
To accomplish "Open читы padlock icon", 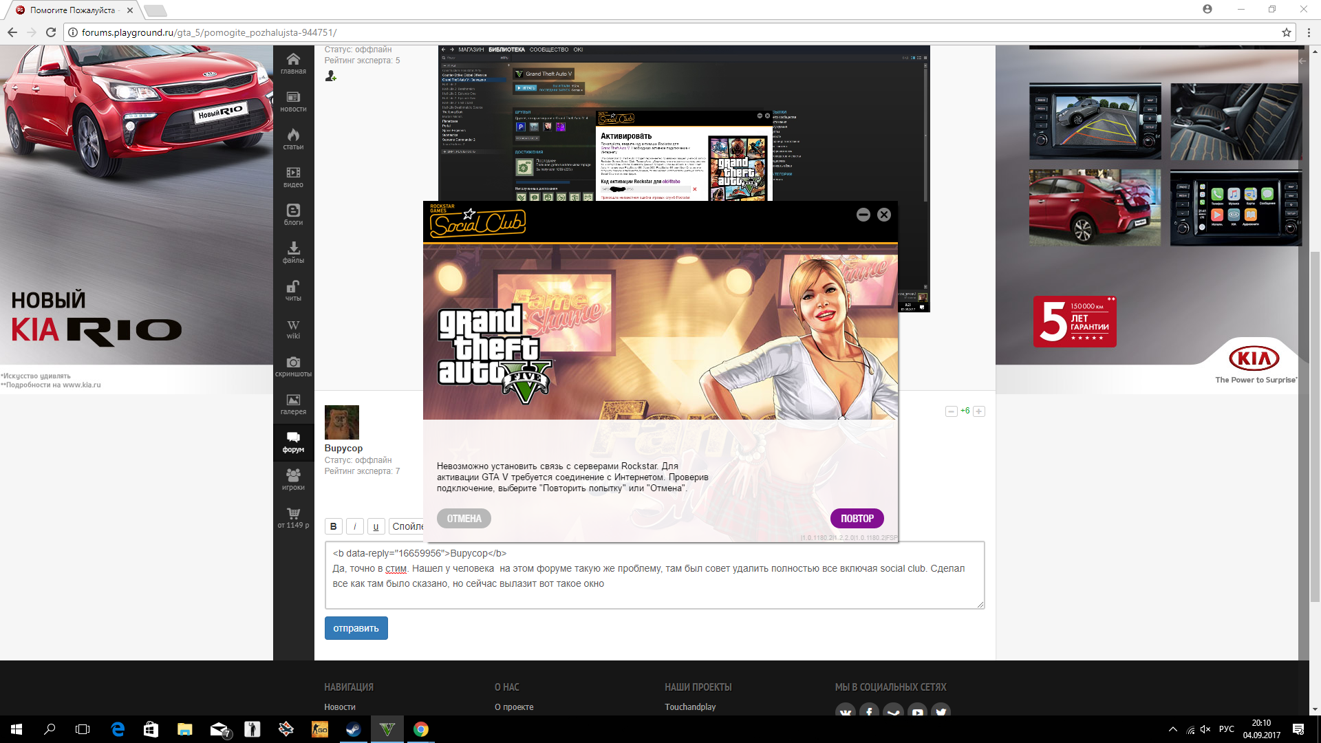I will 293,290.
